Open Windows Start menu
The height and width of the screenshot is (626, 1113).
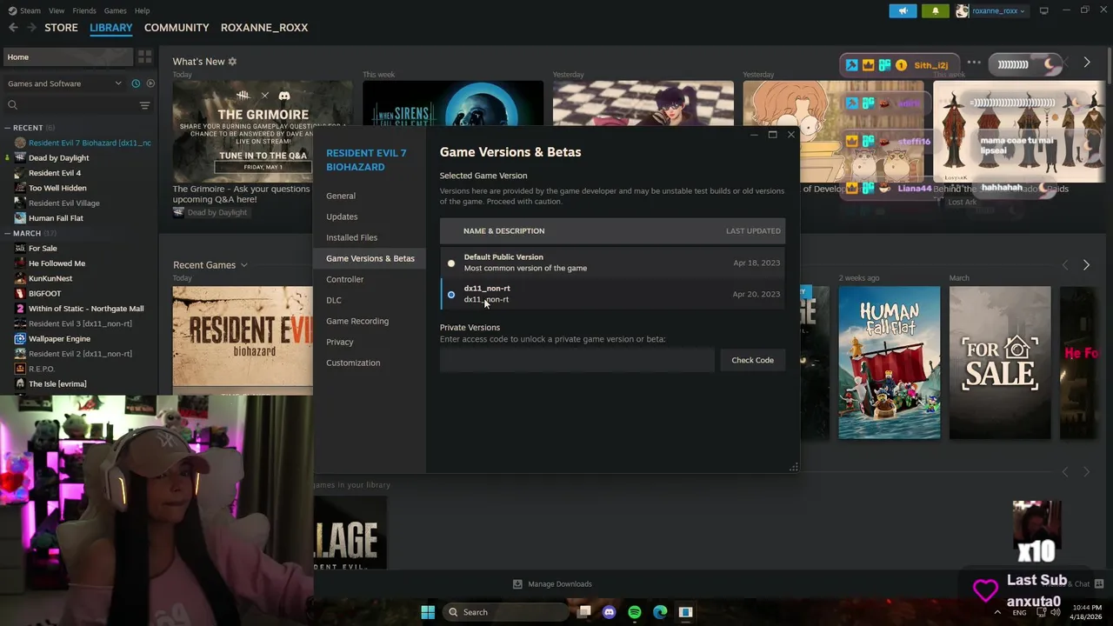[428, 612]
